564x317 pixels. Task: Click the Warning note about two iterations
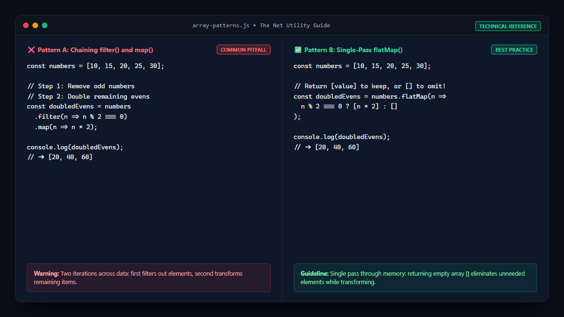pos(149,278)
